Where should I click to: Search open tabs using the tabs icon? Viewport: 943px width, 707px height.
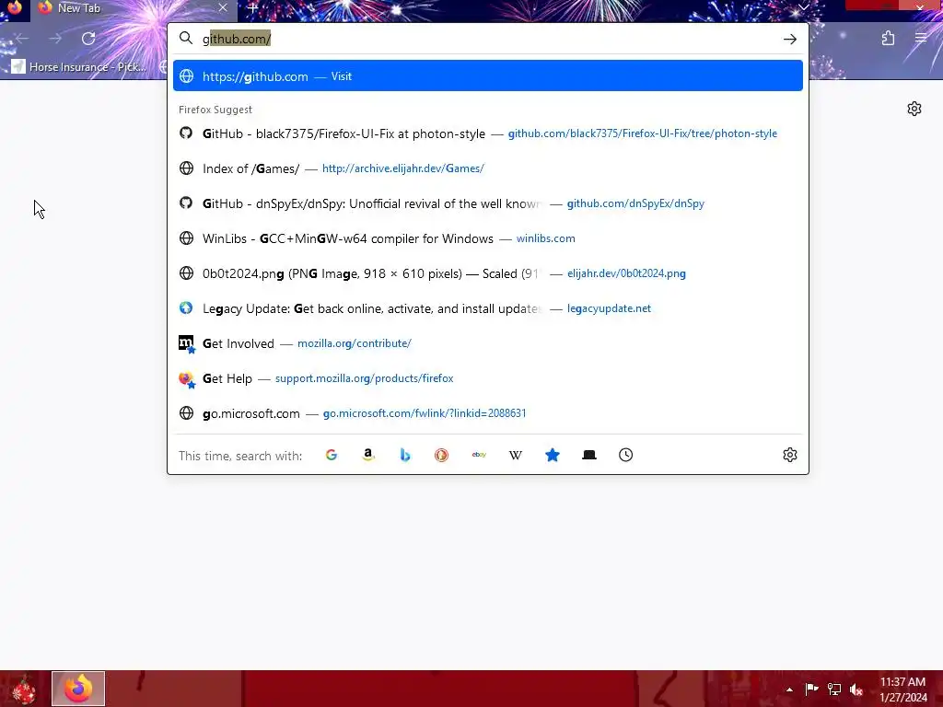(x=589, y=455)
